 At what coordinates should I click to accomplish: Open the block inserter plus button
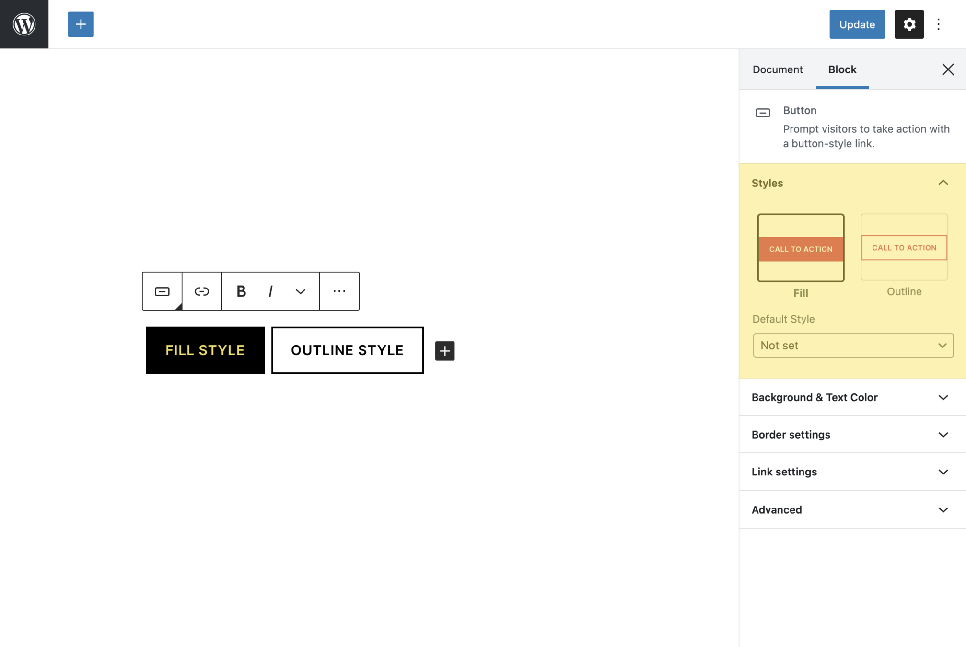[x=81, y=24]
